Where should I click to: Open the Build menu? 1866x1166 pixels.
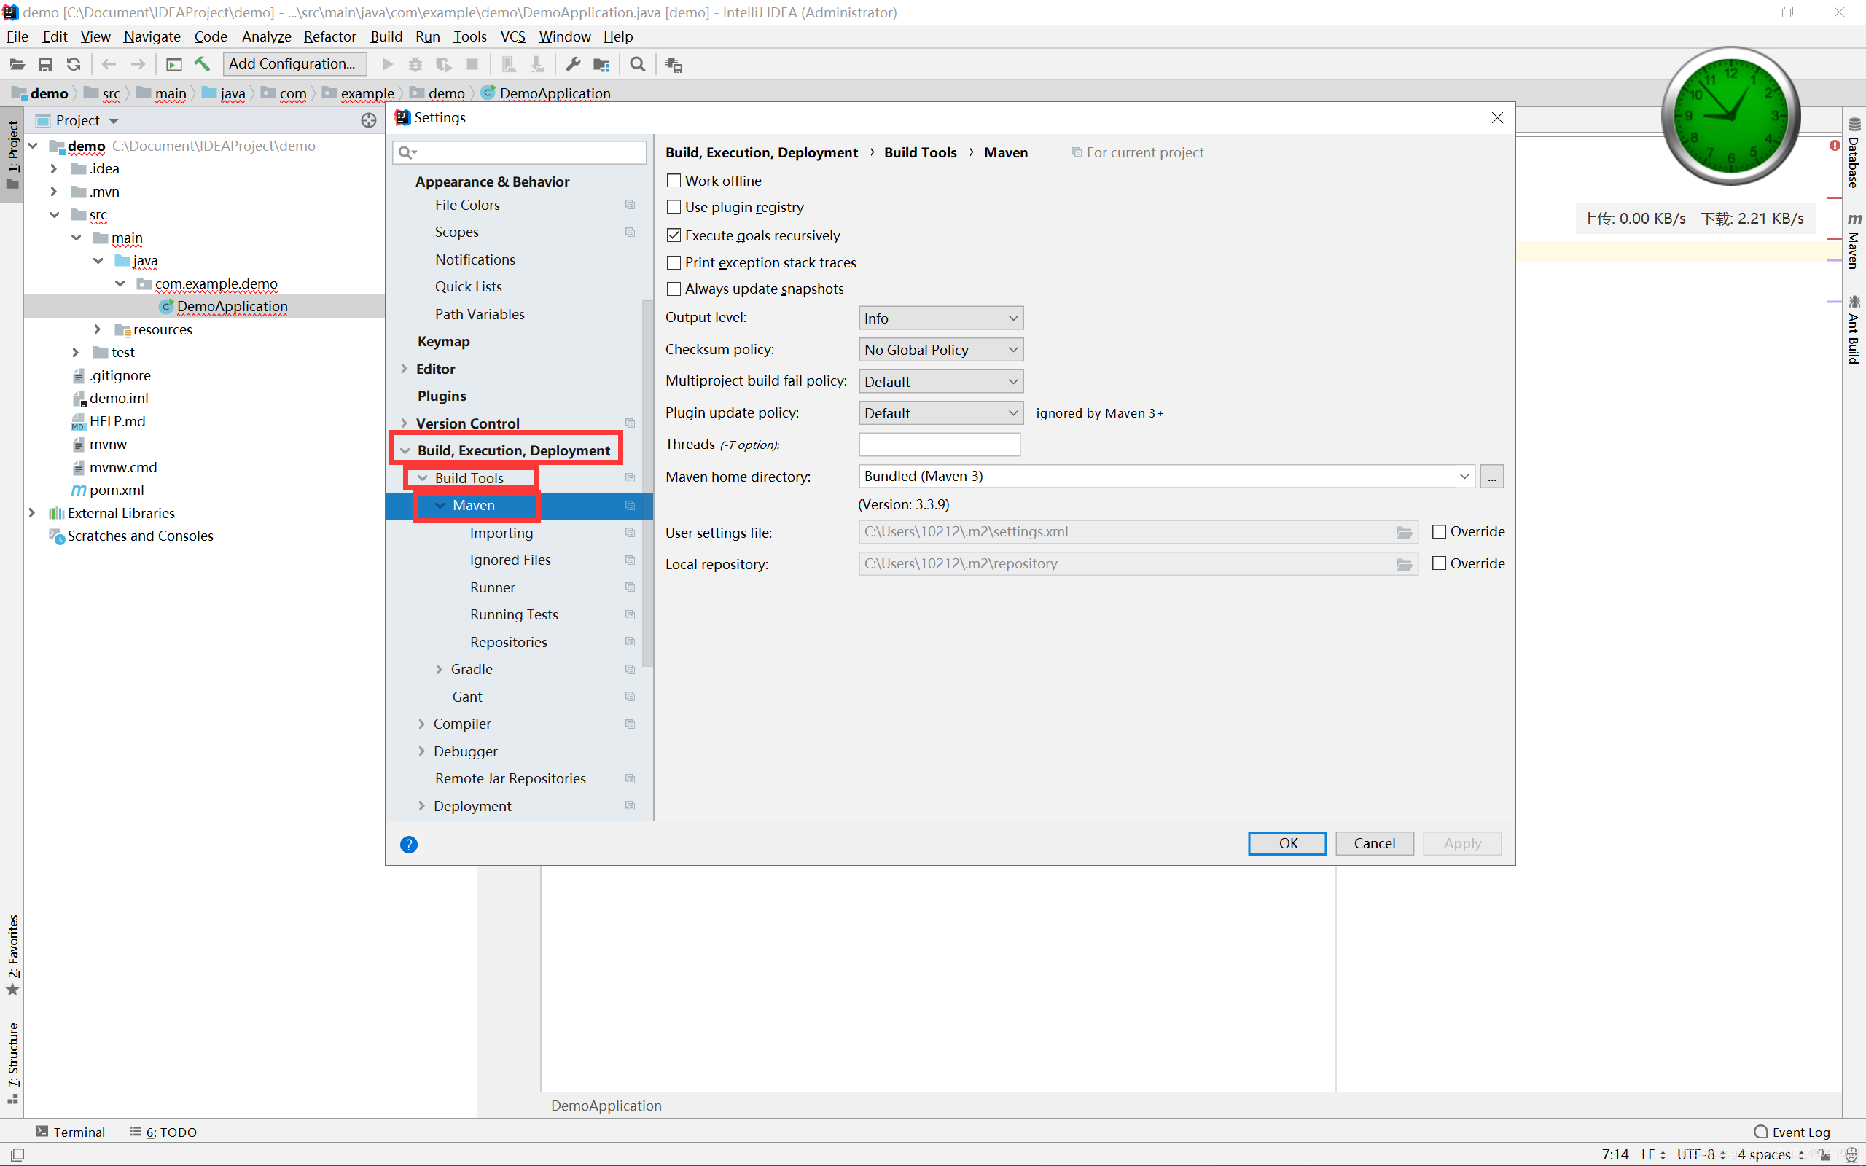[x=386, y=36]
